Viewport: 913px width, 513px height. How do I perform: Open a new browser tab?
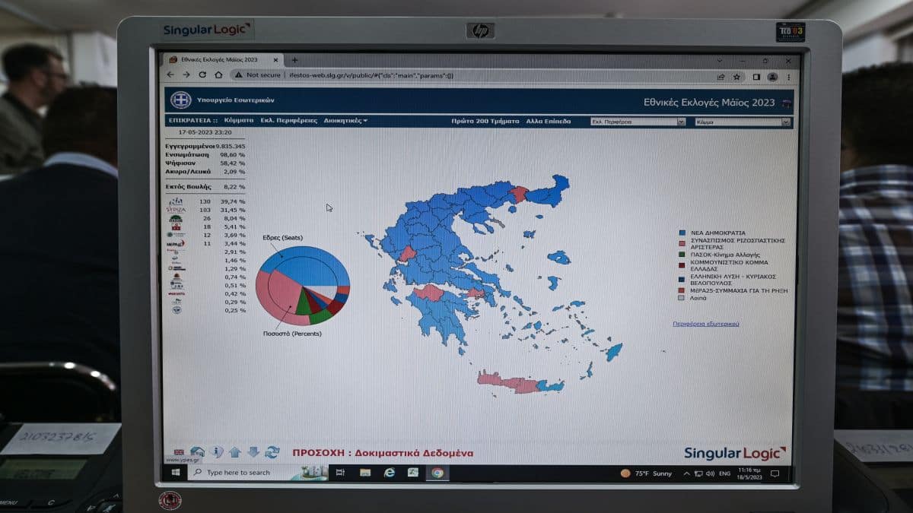pyautogui.click(x=294, y=60)
